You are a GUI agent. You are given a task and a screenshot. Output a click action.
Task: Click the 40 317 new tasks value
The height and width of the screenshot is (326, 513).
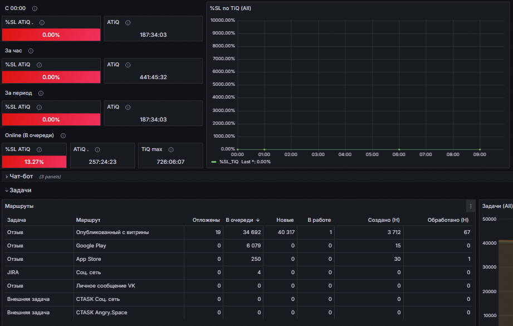286,232
